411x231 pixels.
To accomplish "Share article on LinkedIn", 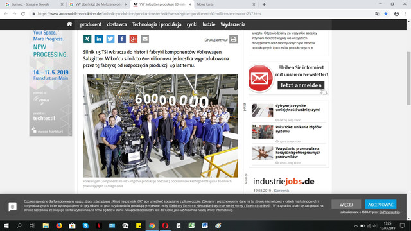I will click(x=99, y=39).
